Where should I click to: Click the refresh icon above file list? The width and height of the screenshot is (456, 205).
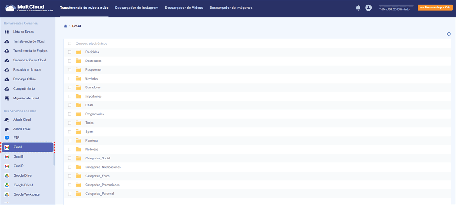(449, 34)
